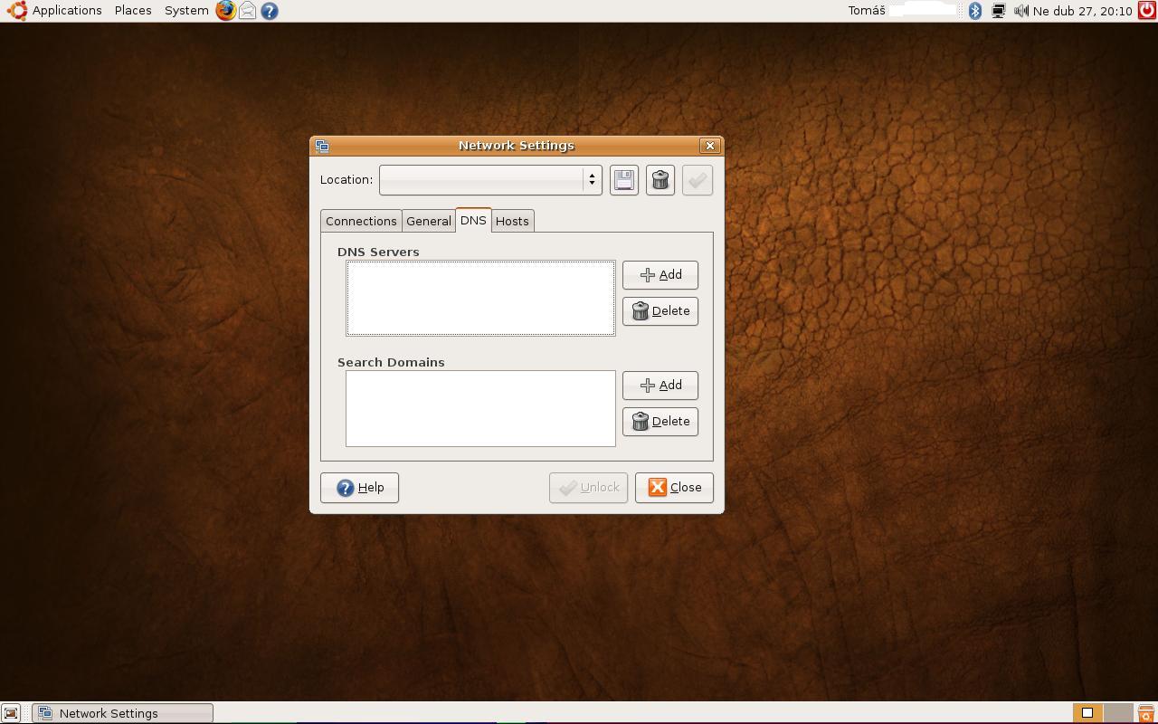1158x724 pixels.
Task: Click the Bluetooth tray icon
Action: 975,11
